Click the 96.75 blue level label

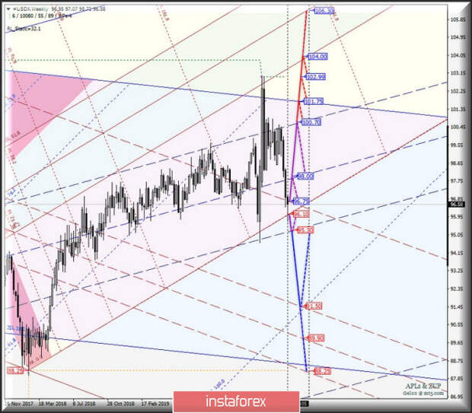[x=301, y=202]
